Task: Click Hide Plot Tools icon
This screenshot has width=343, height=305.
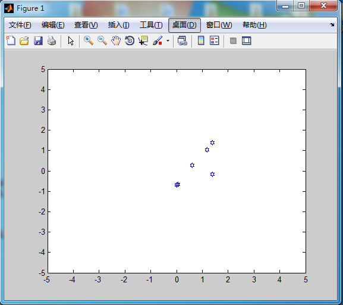Action: 233,41
